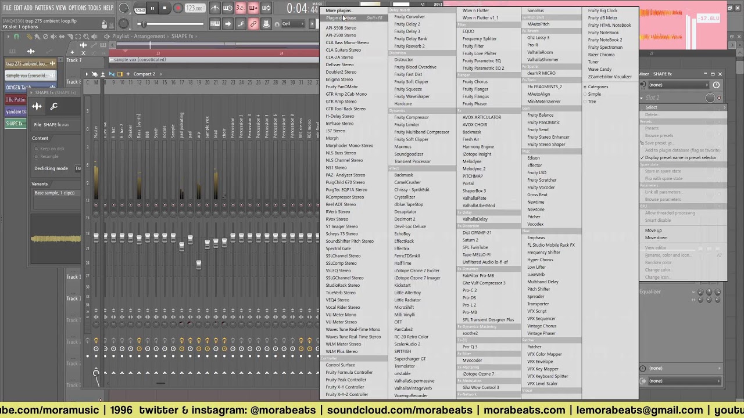Open the OPTIONS menu
Viewport: 744px width, 418px height.
coord(77,8)
